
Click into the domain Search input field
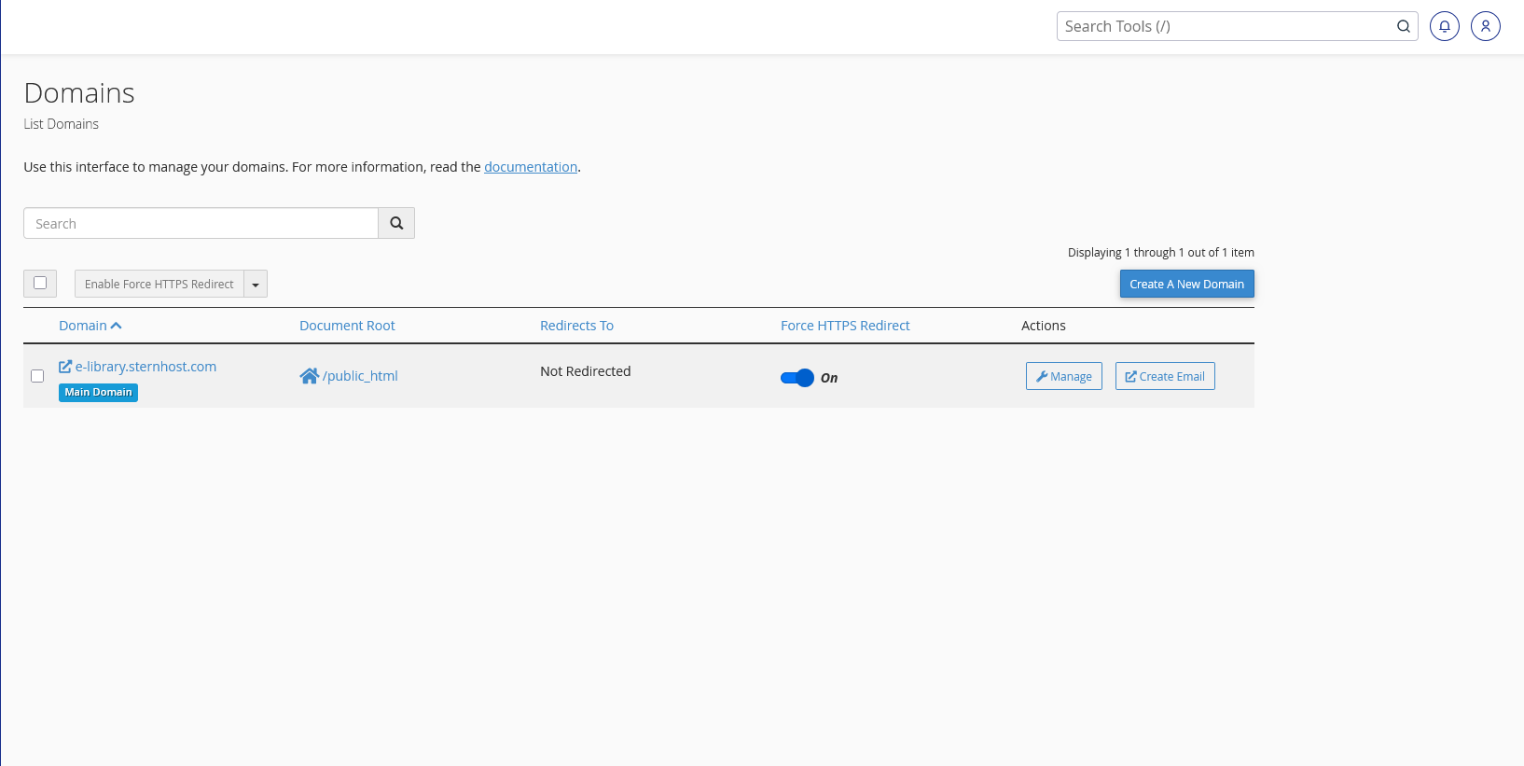201,223
